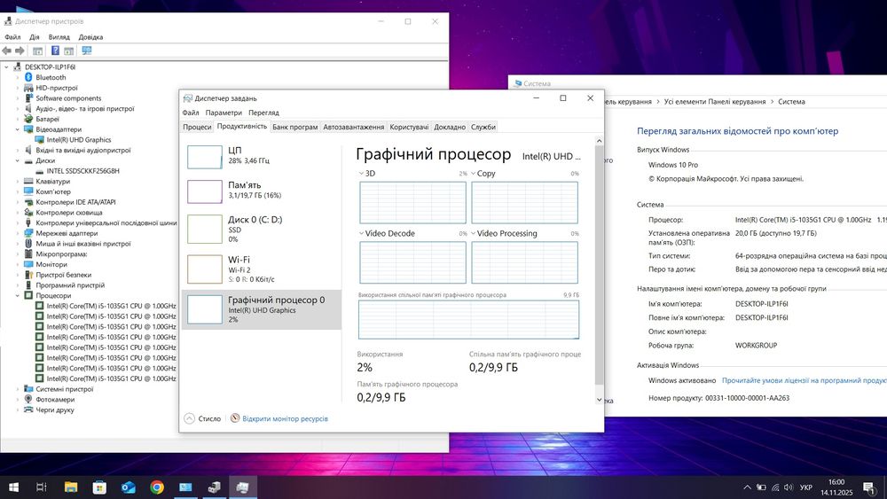
Task: Click the Черги друку category in device tree
Action: coord(55,409)
